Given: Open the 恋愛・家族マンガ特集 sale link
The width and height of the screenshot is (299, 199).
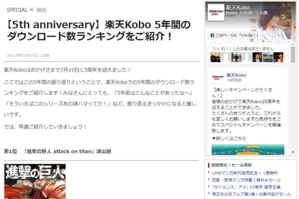Looking at the screenshot, I should [246, 180].
